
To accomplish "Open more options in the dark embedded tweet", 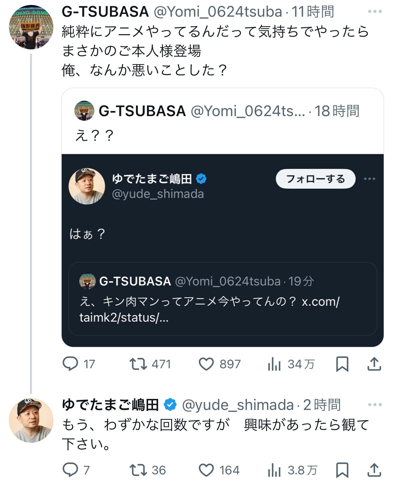I will pyautogui.click(x=369, y=179).
